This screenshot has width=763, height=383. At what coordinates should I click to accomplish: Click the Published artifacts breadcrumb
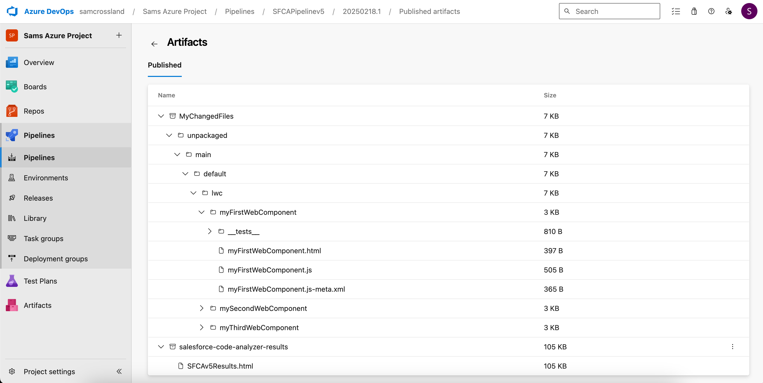tap(430, 11)
